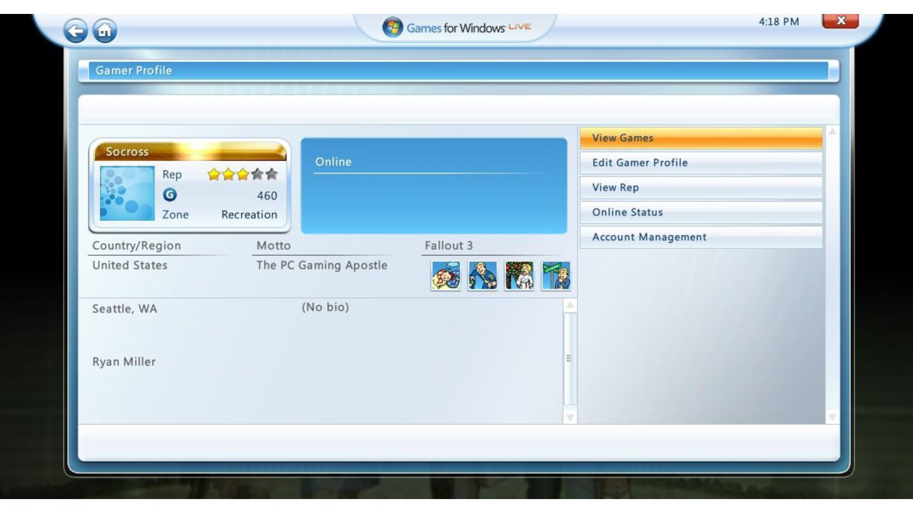This screenshot has width=913, height=513.
Task: Click the 'Recreation' zone value
Action: 249,215
